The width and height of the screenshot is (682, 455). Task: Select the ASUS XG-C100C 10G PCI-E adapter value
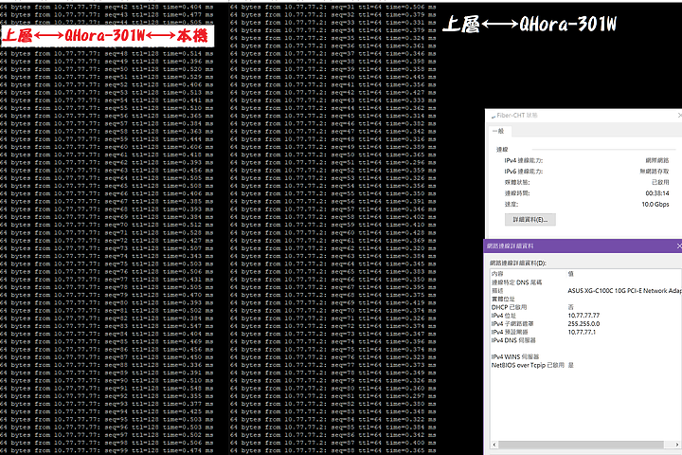click(624, 290)
